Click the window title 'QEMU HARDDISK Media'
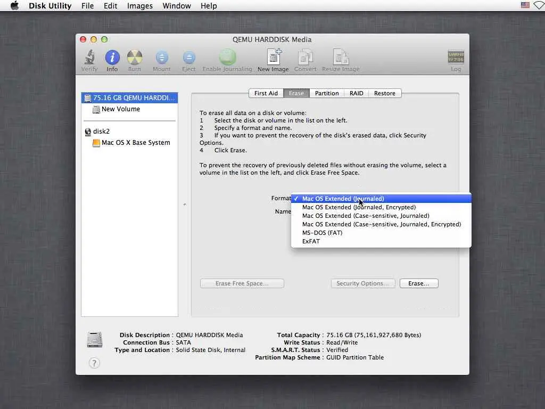The image size is (545, 409). [272, 39]
